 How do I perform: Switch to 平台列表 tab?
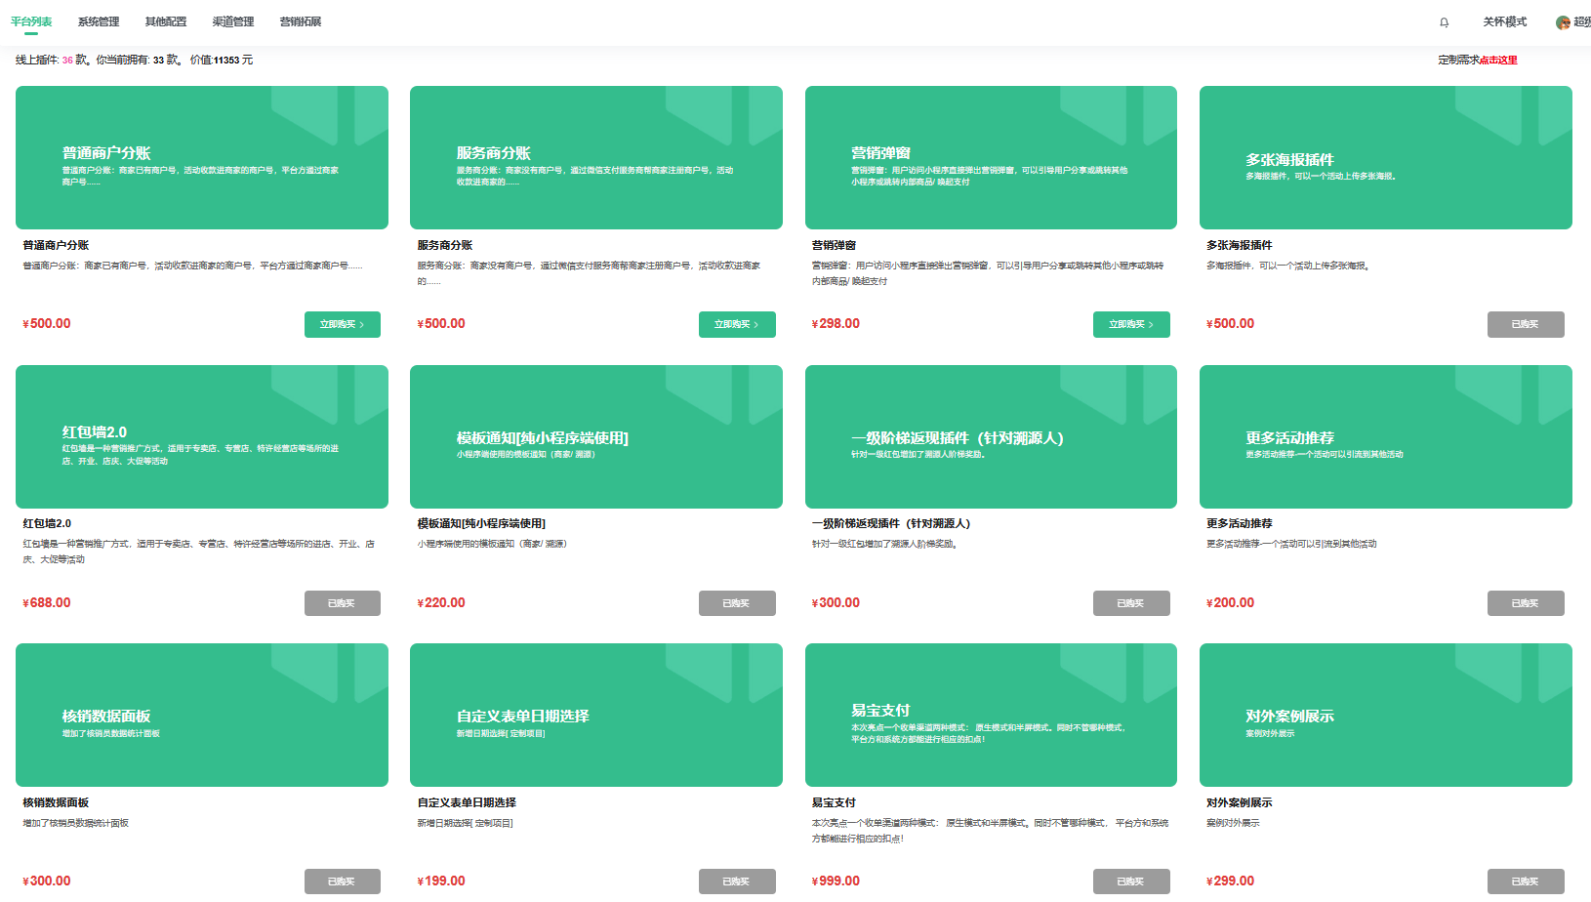click(31, 21)
